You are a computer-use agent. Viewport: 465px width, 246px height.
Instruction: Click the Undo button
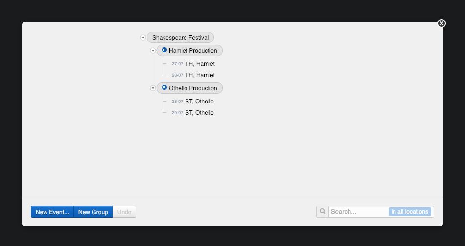click(124, 212)
